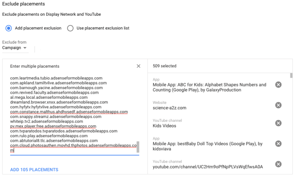Remove science-a2z.com website from selection
The height and width of the screenshot is (176, 295).
279,105
